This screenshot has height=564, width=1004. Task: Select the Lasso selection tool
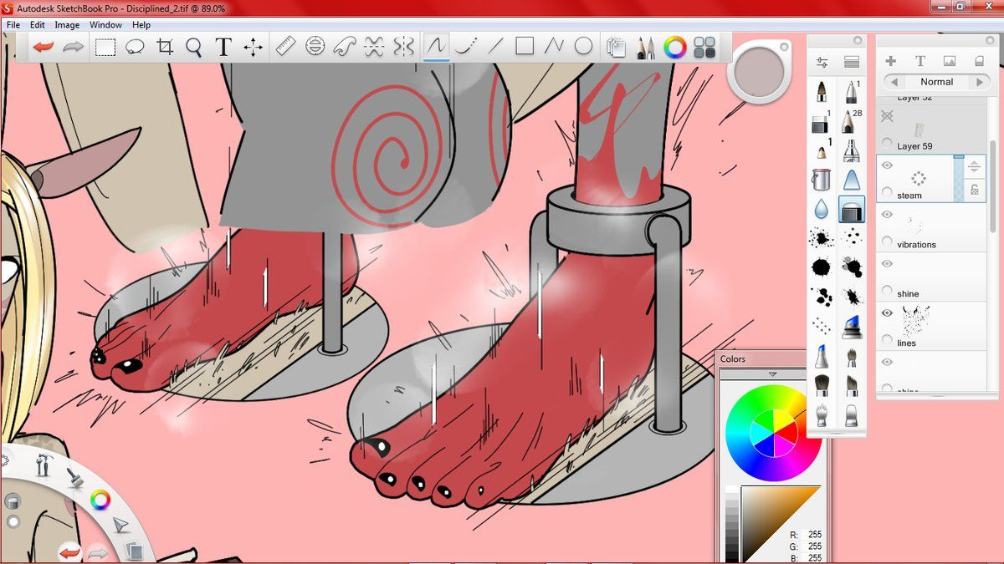coord(135,47)
